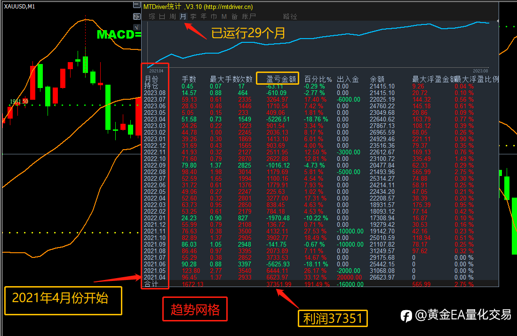517x336 pixels.
Task: Open the M tab
Action: [224, 16]
